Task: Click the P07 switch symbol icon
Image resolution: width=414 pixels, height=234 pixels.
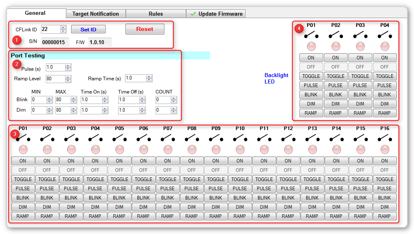Action: (x=167, y=138)
